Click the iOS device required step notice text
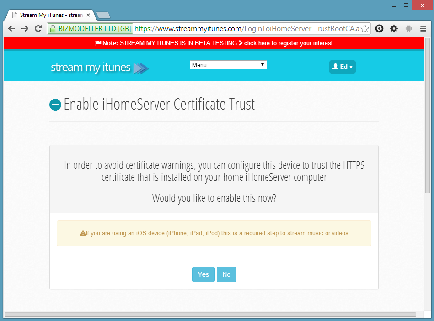Viewport: 434px width, 321px height. 217,233
